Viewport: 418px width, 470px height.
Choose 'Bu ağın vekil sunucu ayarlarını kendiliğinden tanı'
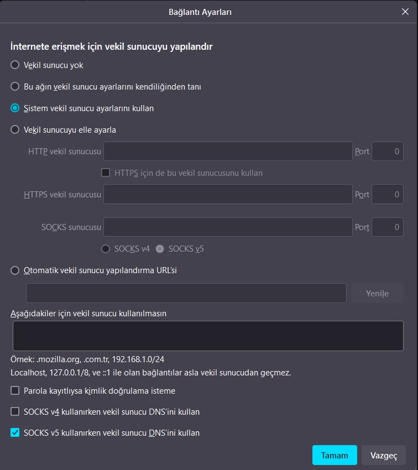tap(15, 87)
